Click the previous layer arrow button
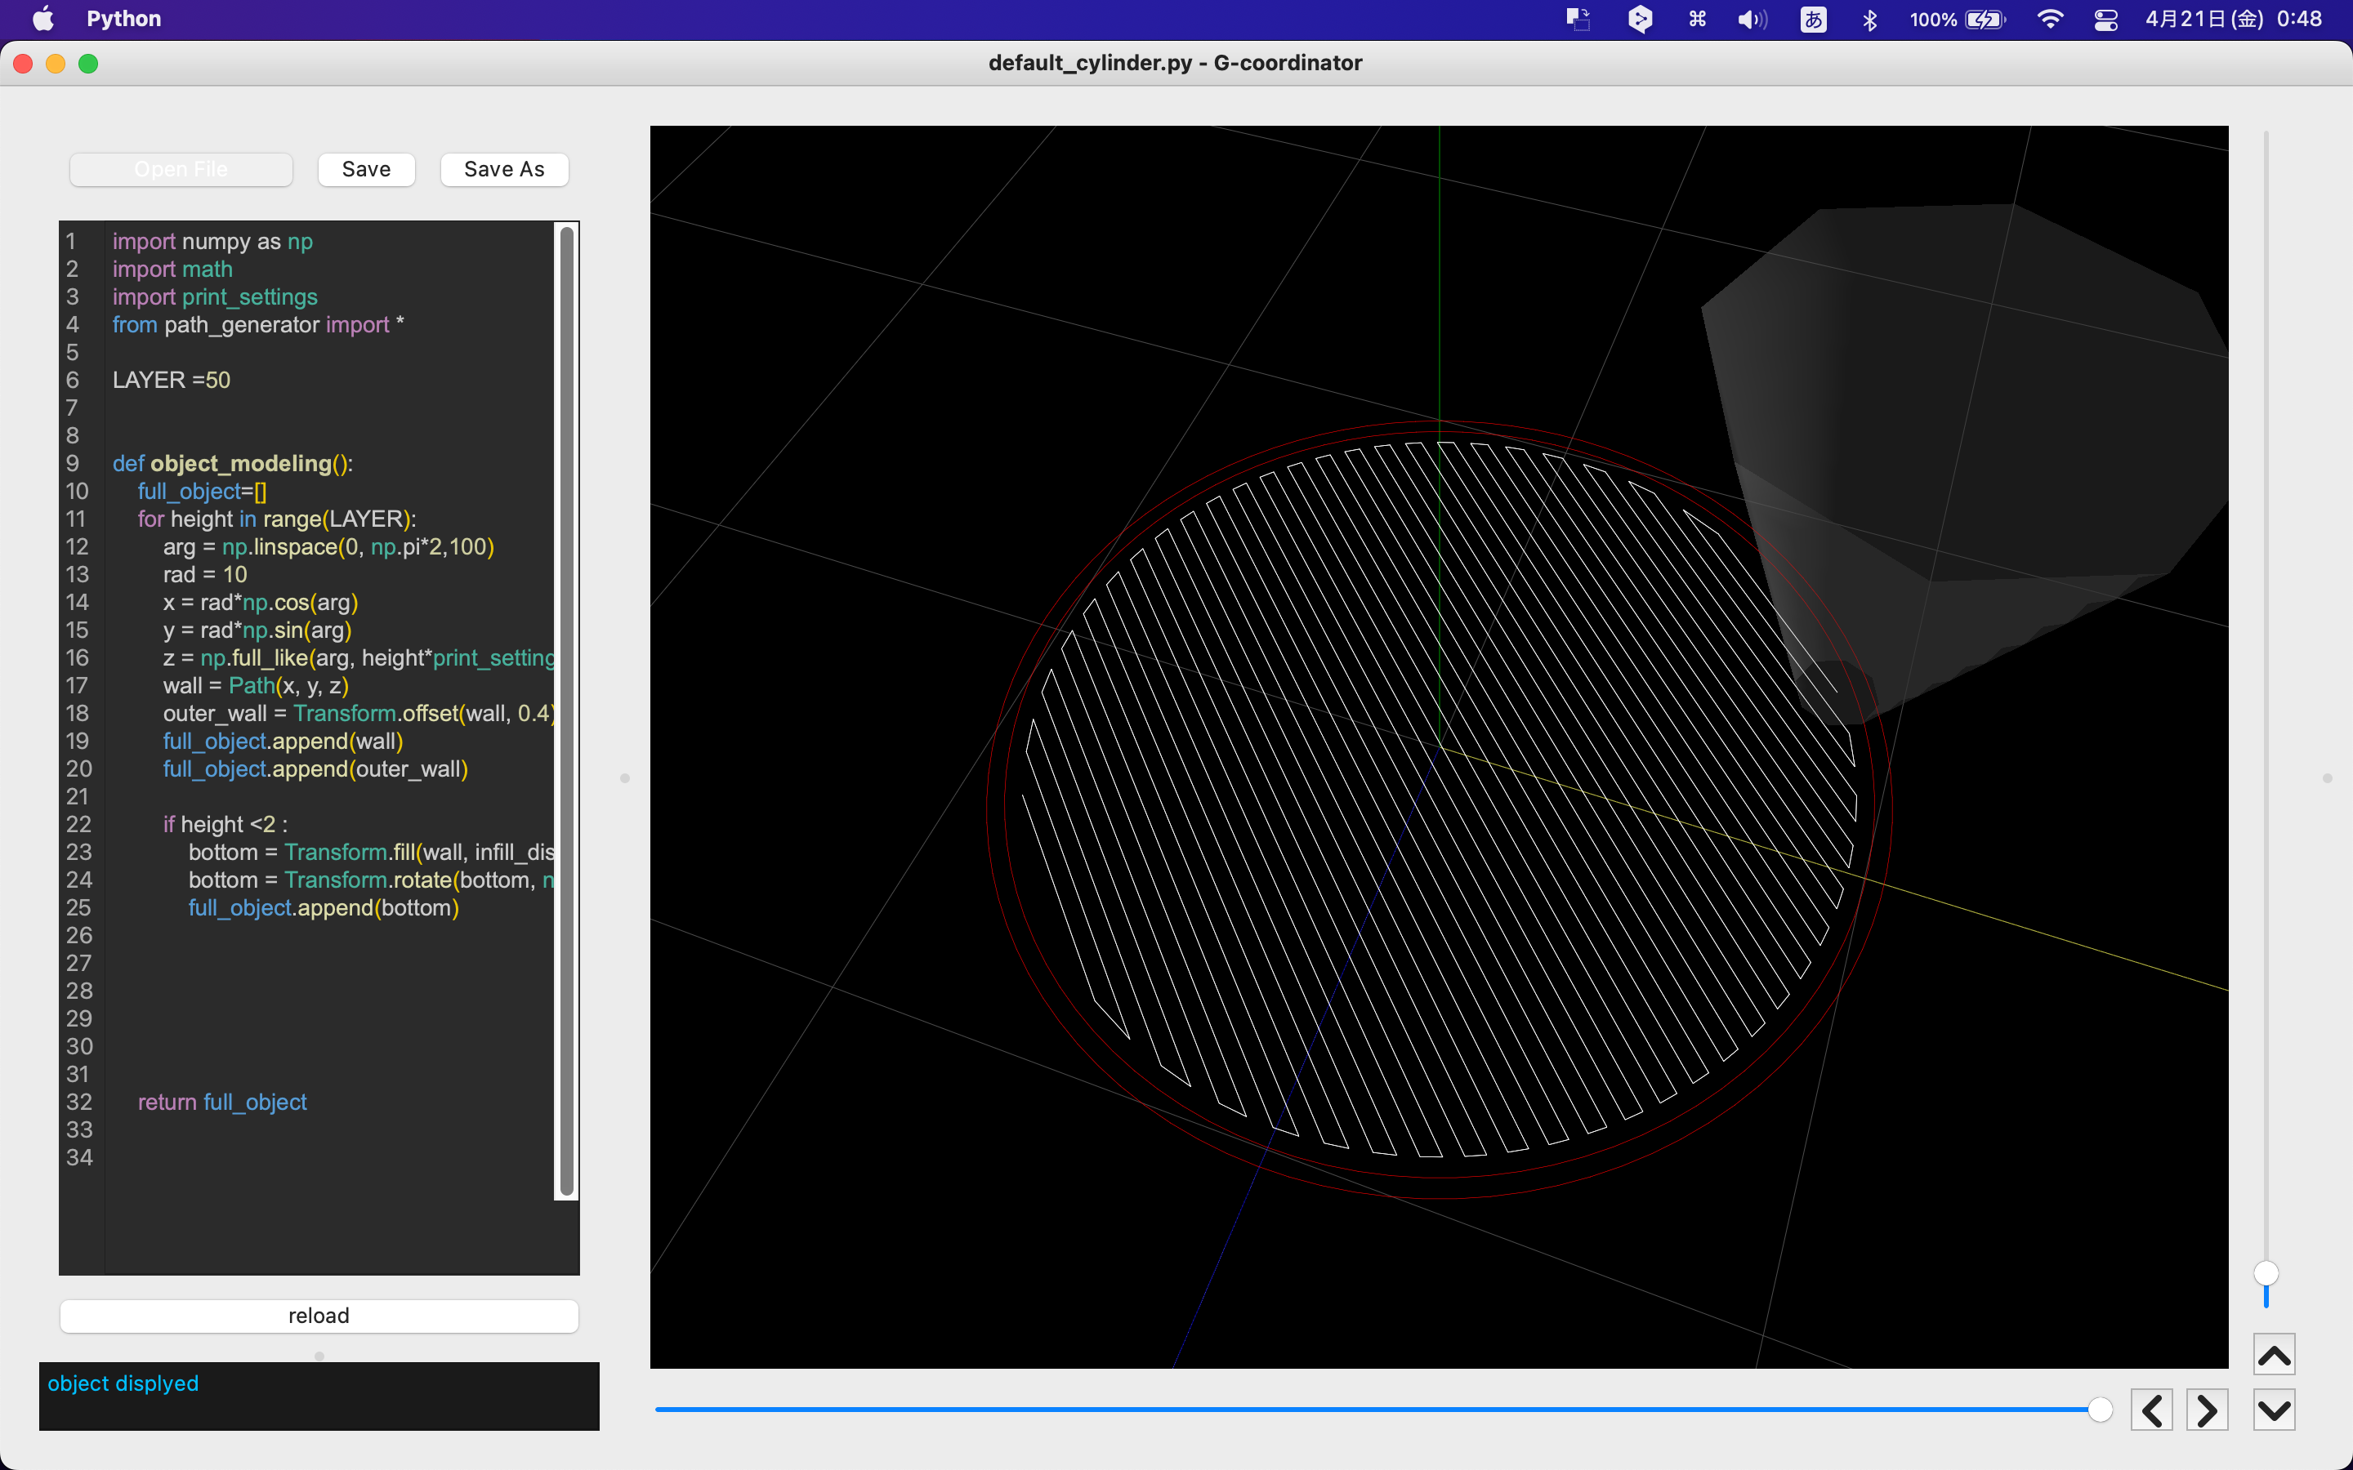2353x1470 pixels. (2152, 1408)
